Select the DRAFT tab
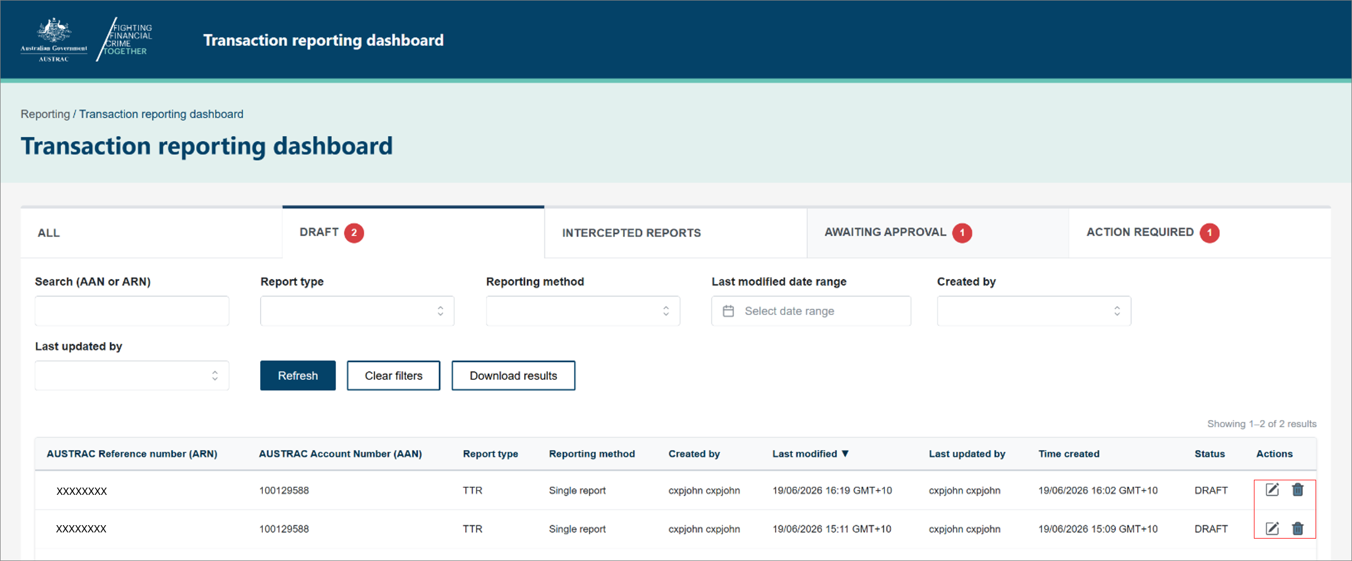The image size is (1352, 561). click(413, 233)
